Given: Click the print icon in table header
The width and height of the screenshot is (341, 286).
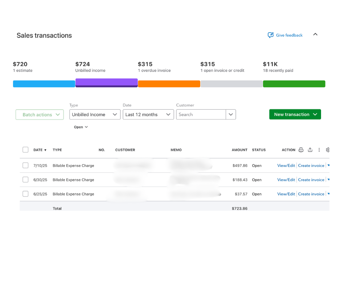Looking at the screenshot, I should [x=301, y=150].
